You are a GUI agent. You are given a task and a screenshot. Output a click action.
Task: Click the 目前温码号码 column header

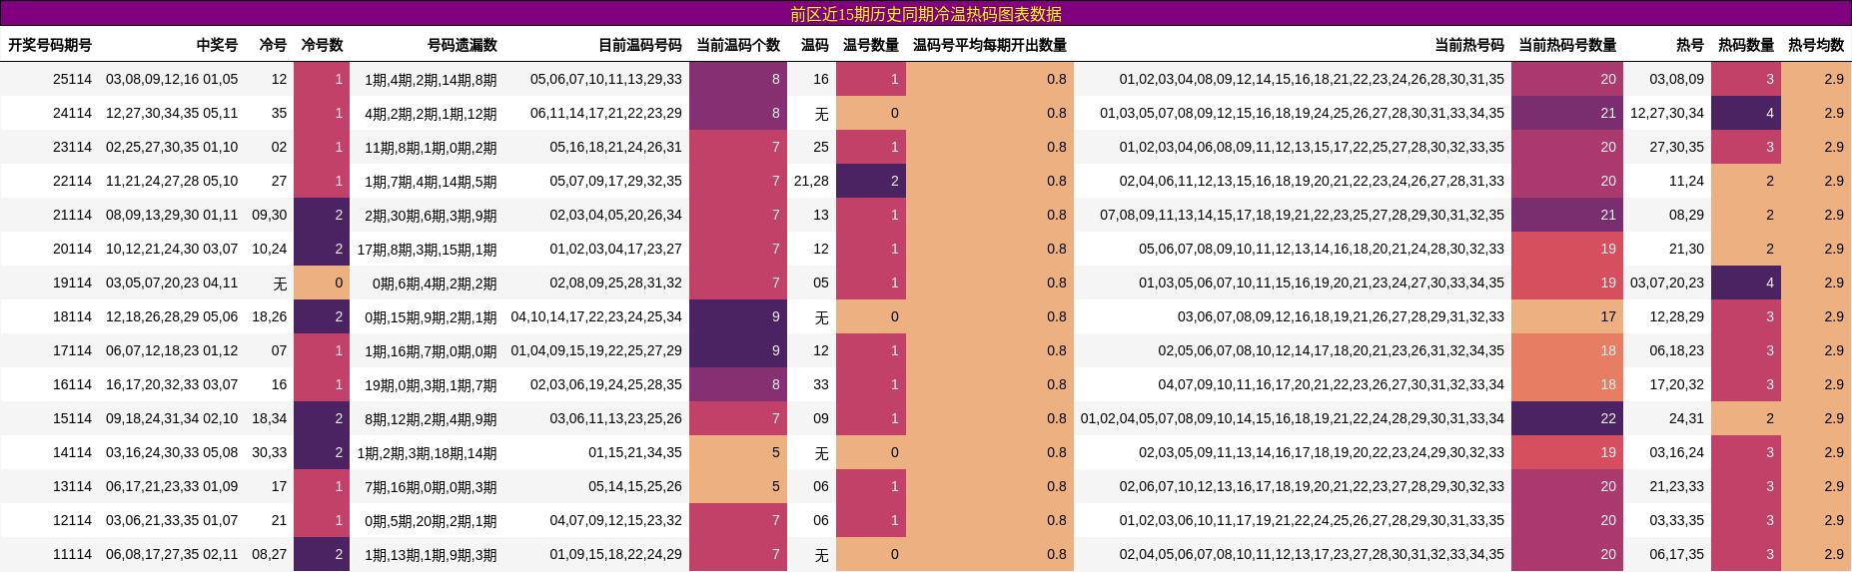639,45
